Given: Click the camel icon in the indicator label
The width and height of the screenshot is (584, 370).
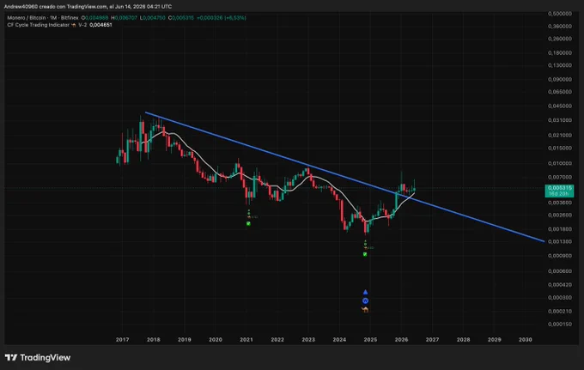Looking at the screenshot, I should click(73, 25).
